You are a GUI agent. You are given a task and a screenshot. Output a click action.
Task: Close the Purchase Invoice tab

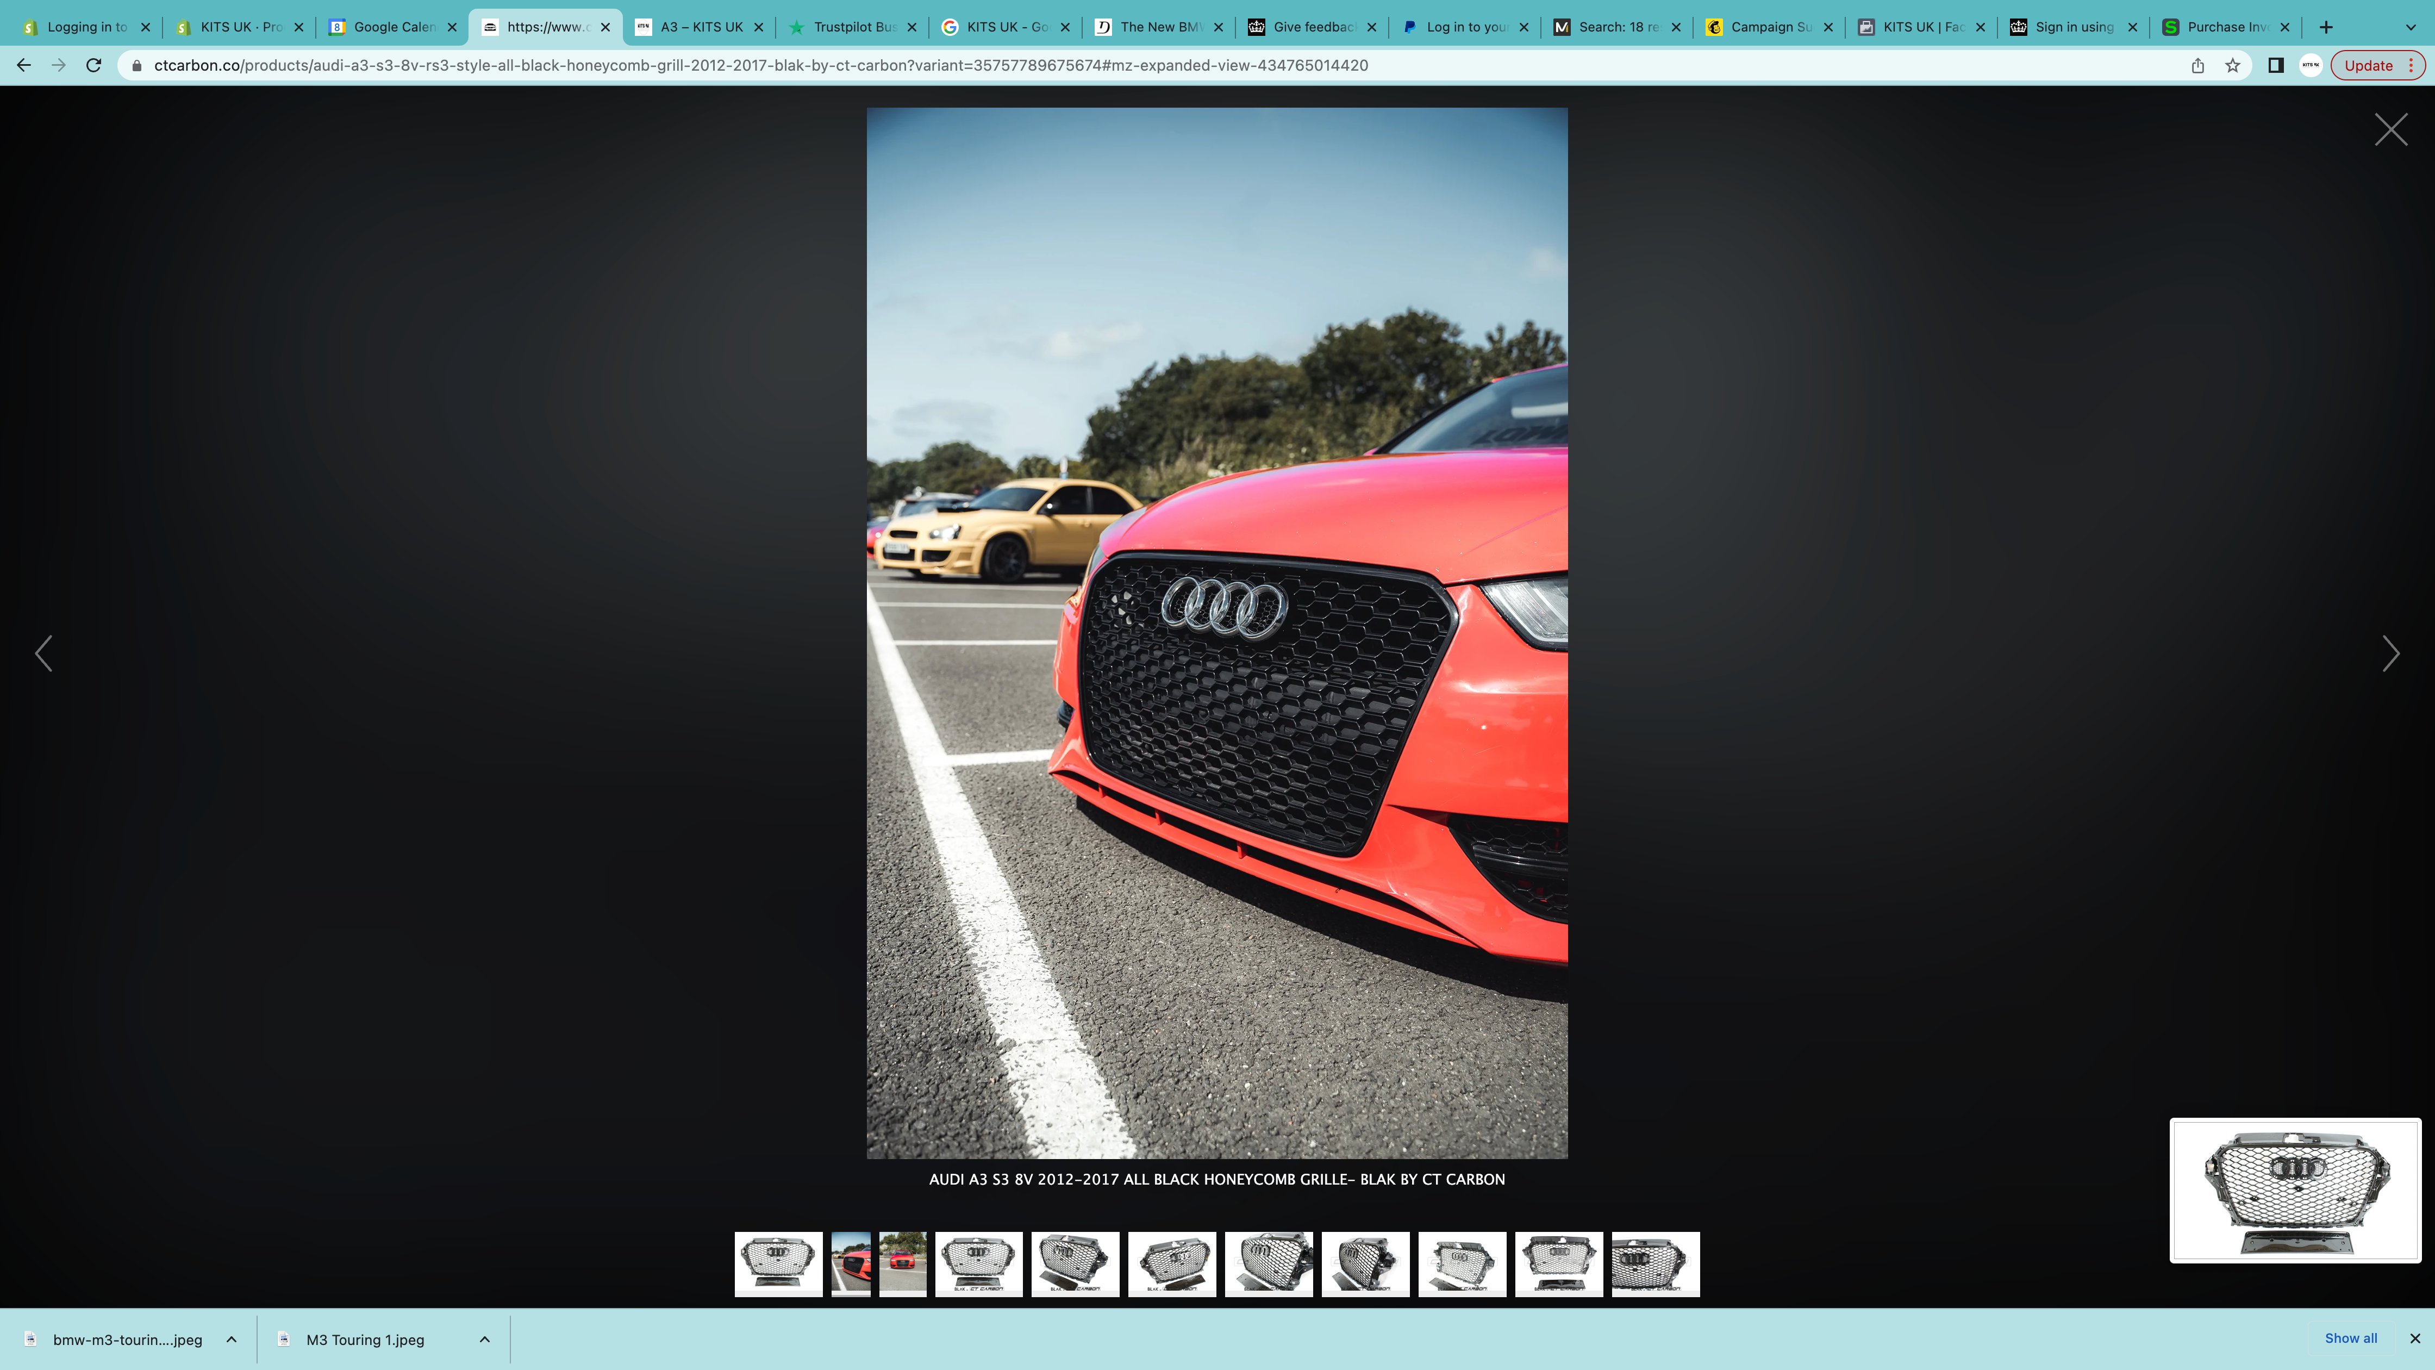tap(2286, 27)
